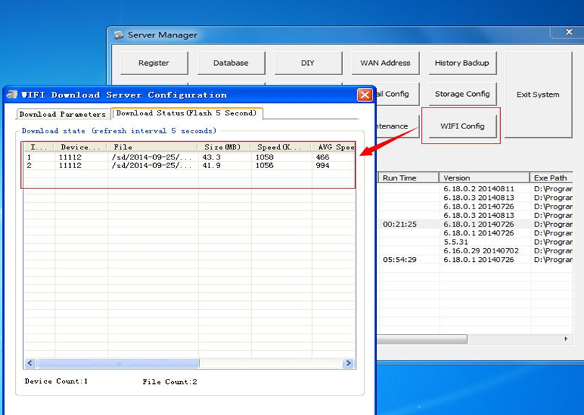
Task: Click the Register button in Server Manager
Action: [x=154, y=63]
